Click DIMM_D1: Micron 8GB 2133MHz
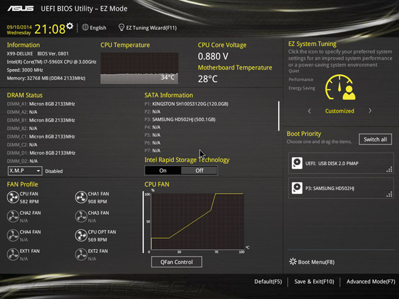This screenshot has height=299, width=399. (41, 153)
